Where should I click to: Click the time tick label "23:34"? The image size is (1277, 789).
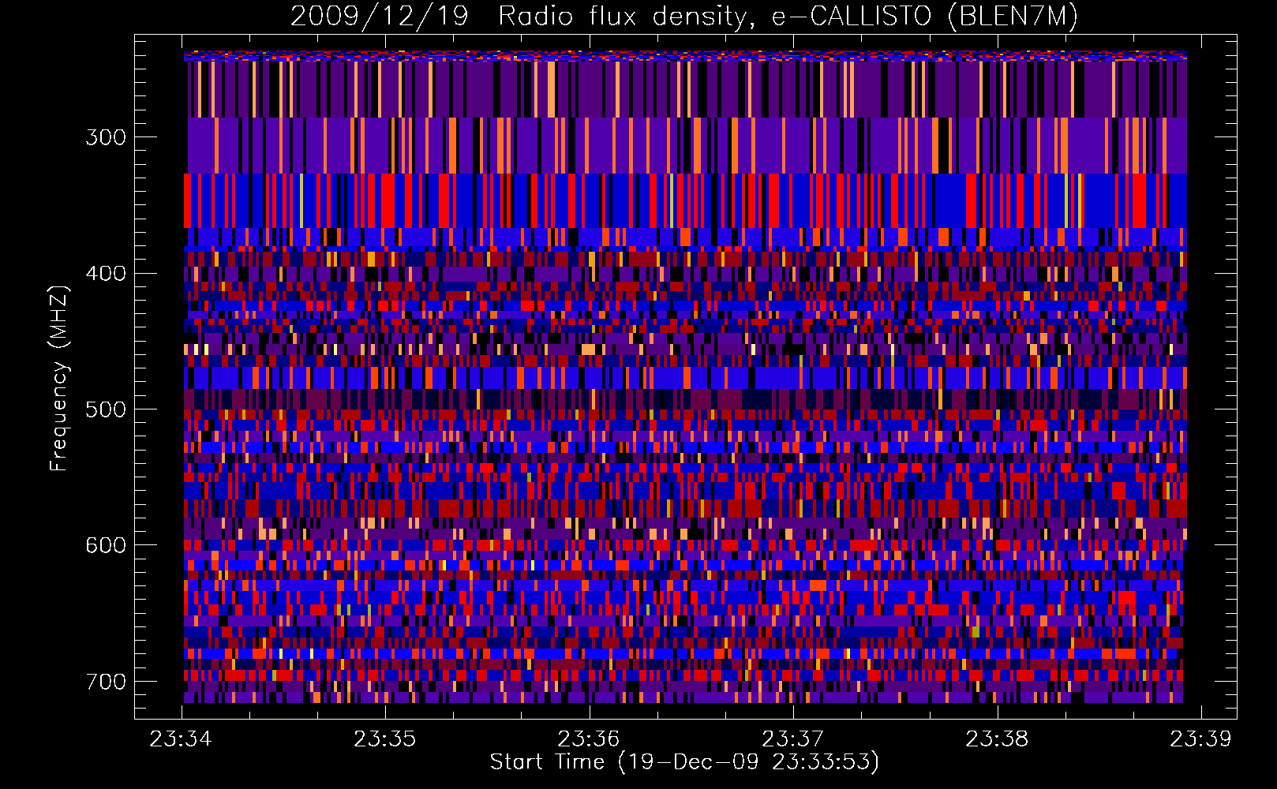point(181,739)
